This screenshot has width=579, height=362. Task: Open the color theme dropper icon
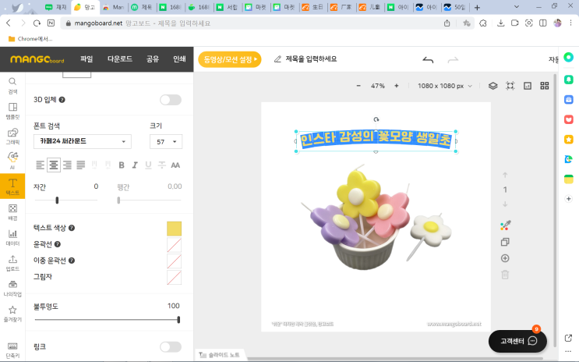[505, 225]
